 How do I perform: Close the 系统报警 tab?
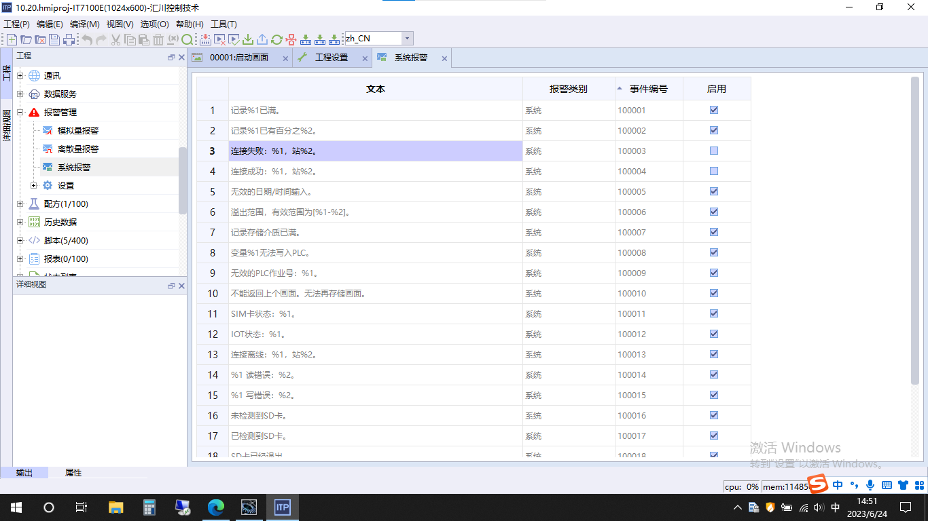(444, 59)
